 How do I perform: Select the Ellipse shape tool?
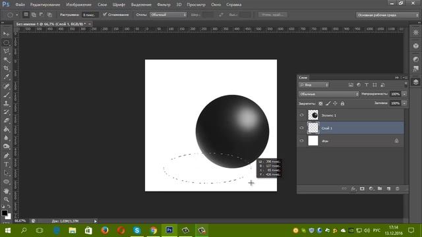6,182
